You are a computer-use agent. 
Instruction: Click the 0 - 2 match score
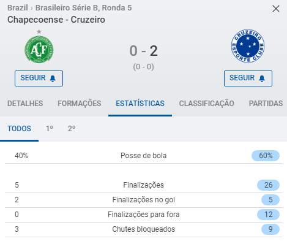point(144,51)
